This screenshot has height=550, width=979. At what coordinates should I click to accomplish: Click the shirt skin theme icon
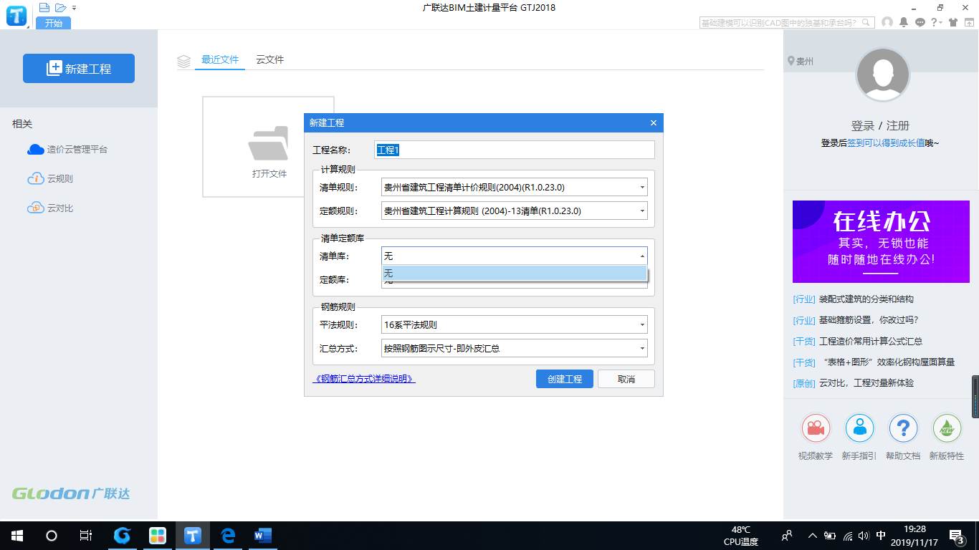coord(952,23)
